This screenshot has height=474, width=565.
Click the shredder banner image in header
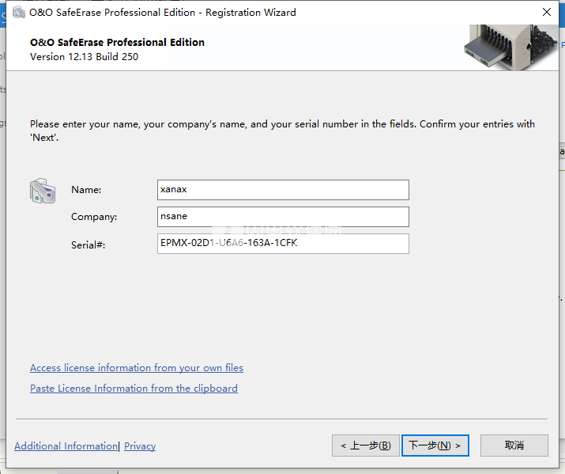pyautogui.click(x=511, y=47)
